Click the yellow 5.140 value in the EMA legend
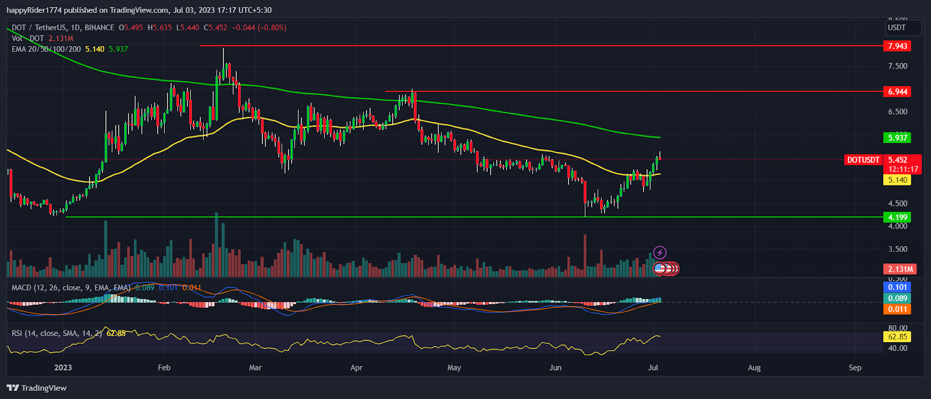The width and height of the screenshot is (931, 399). [x=95, y=49]
